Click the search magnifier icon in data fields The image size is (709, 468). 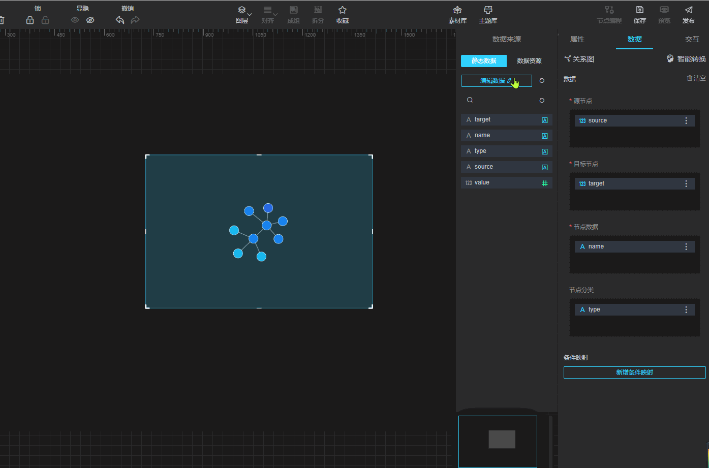470,100
